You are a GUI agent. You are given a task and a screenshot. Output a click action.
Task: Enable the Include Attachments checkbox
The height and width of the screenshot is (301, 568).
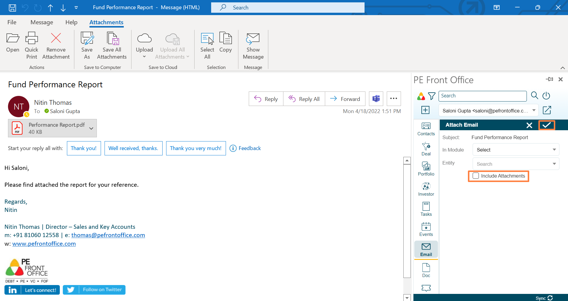tap(476, 176)
